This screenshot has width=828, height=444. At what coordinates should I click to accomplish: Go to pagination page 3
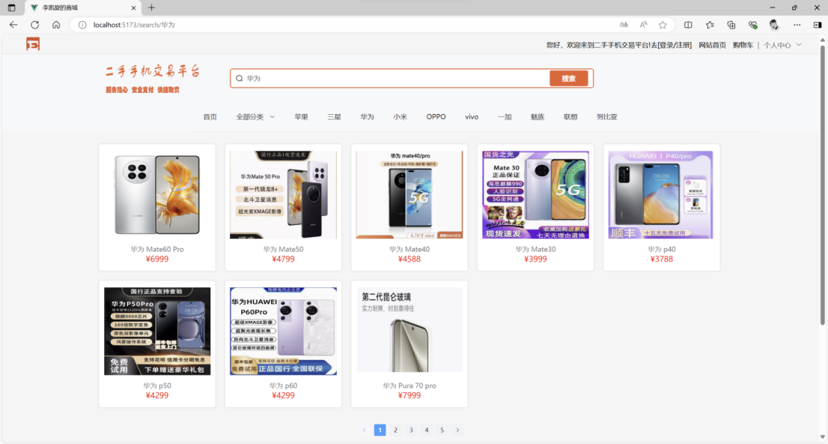tap(411, 430)
